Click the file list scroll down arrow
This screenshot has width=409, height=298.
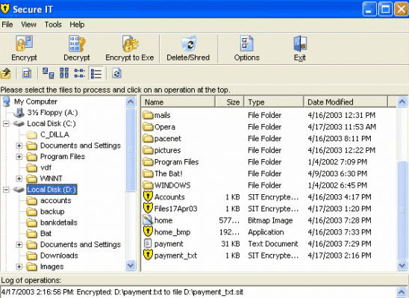[x=402, y=265]
